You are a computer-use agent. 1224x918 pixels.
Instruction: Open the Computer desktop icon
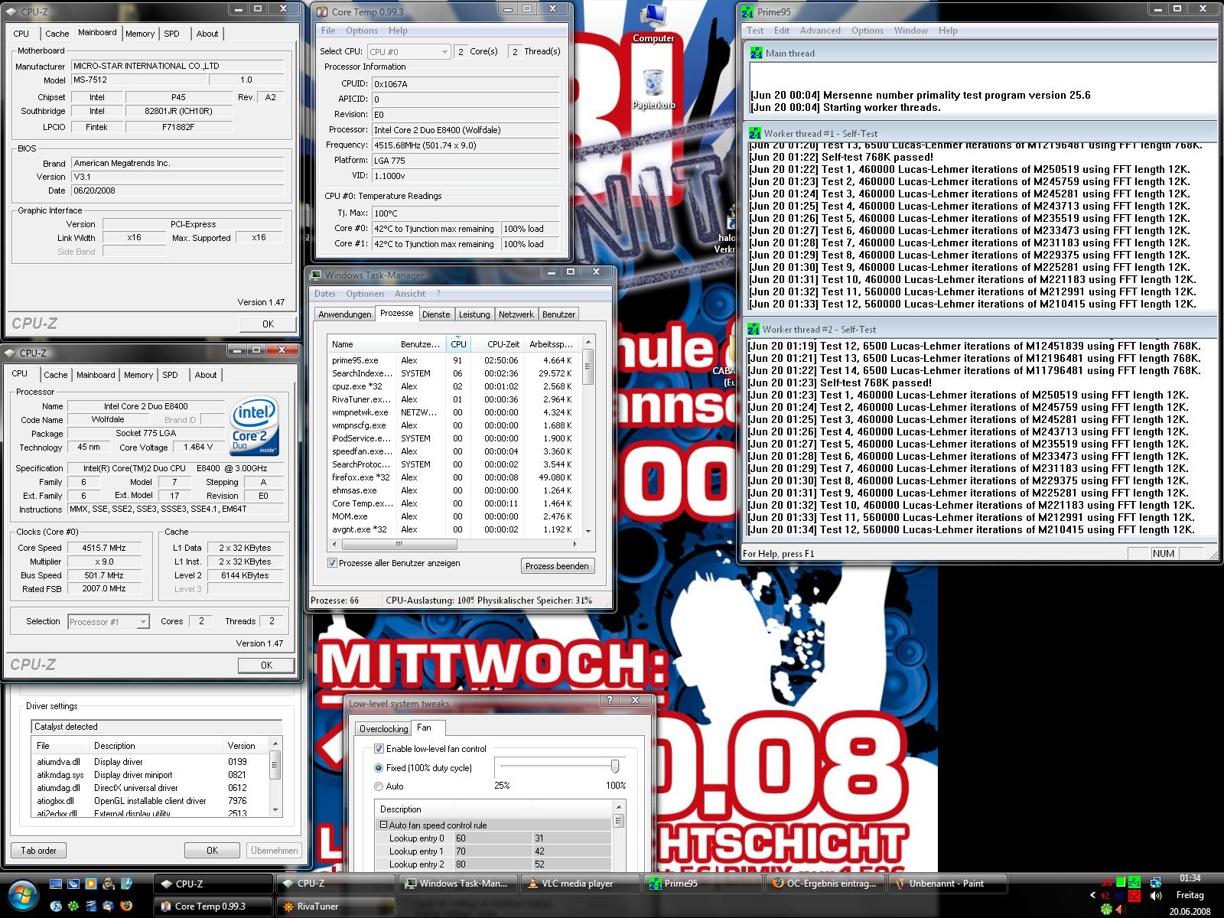(x=653, y=23)
